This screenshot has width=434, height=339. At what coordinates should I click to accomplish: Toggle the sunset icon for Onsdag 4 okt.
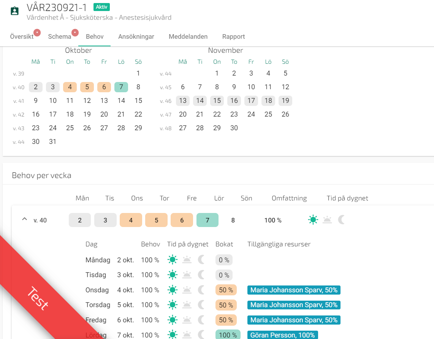click(x=187, y=290)
